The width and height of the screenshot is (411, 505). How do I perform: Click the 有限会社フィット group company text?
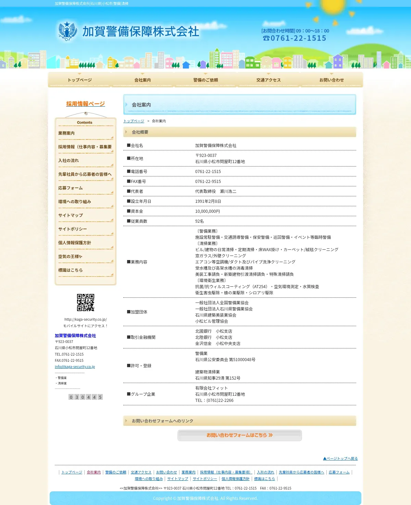(x=211, y=388)
